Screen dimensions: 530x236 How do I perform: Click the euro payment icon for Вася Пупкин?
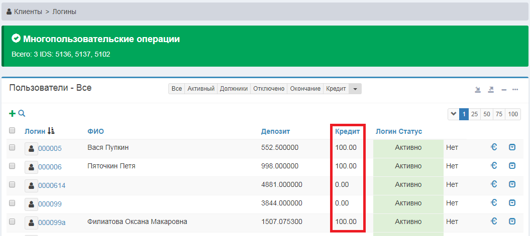click(x=494, y=147)
